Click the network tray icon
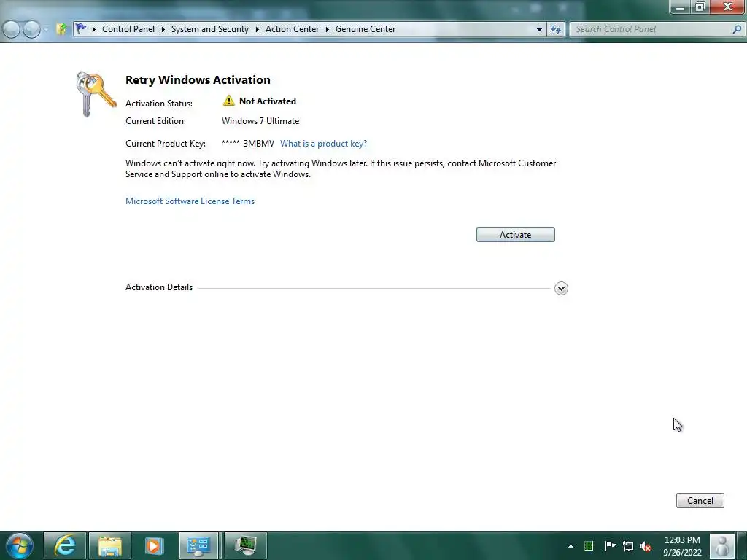This screenshot has height=560, width=747. click(x=628, y=546)
